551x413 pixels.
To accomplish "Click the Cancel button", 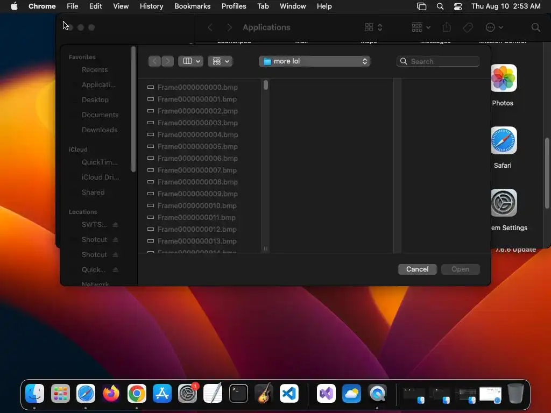I will click(417, 269).
